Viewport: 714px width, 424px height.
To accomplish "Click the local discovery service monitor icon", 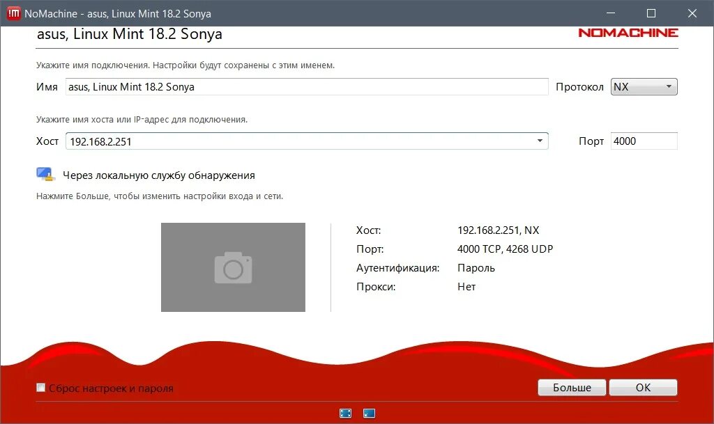I will click(x=45, y=175).
